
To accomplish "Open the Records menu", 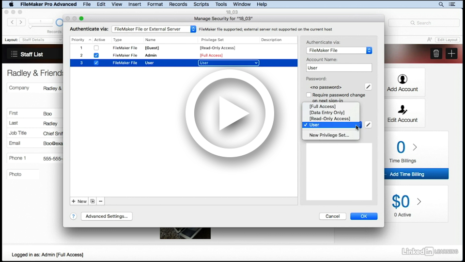I will pos(178,4).
